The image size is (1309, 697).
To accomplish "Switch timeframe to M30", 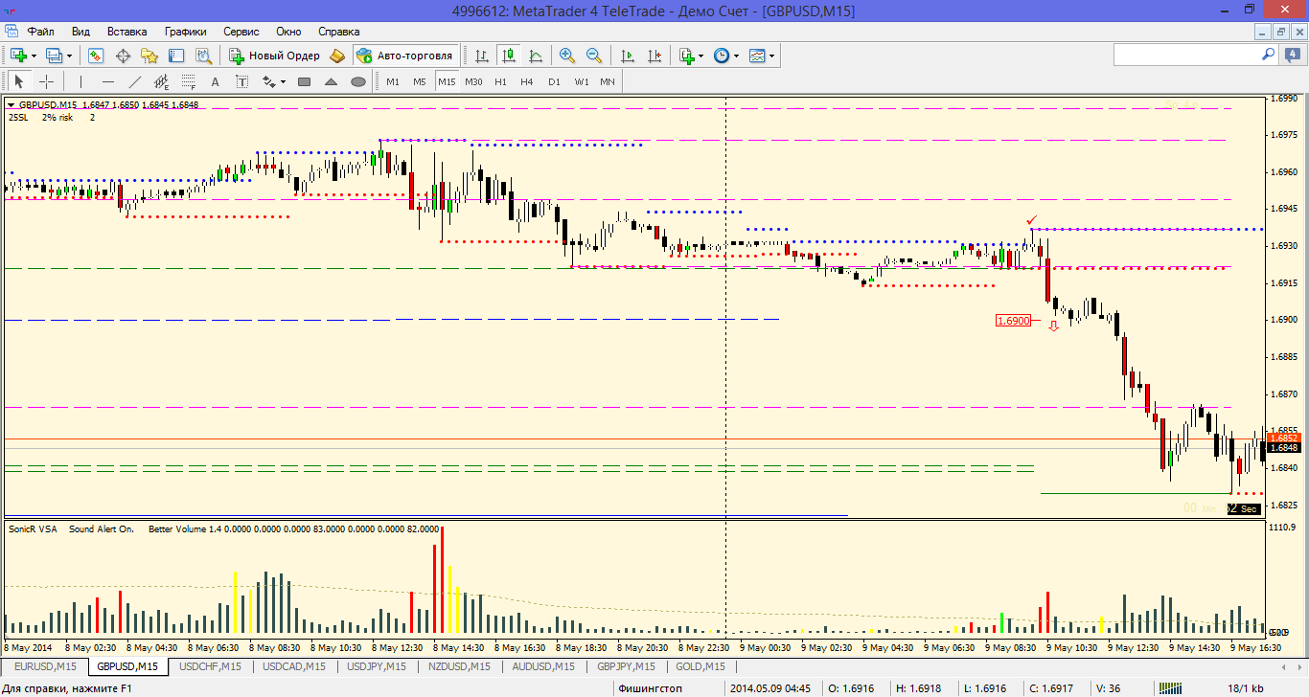I will [x=473, y=81].
